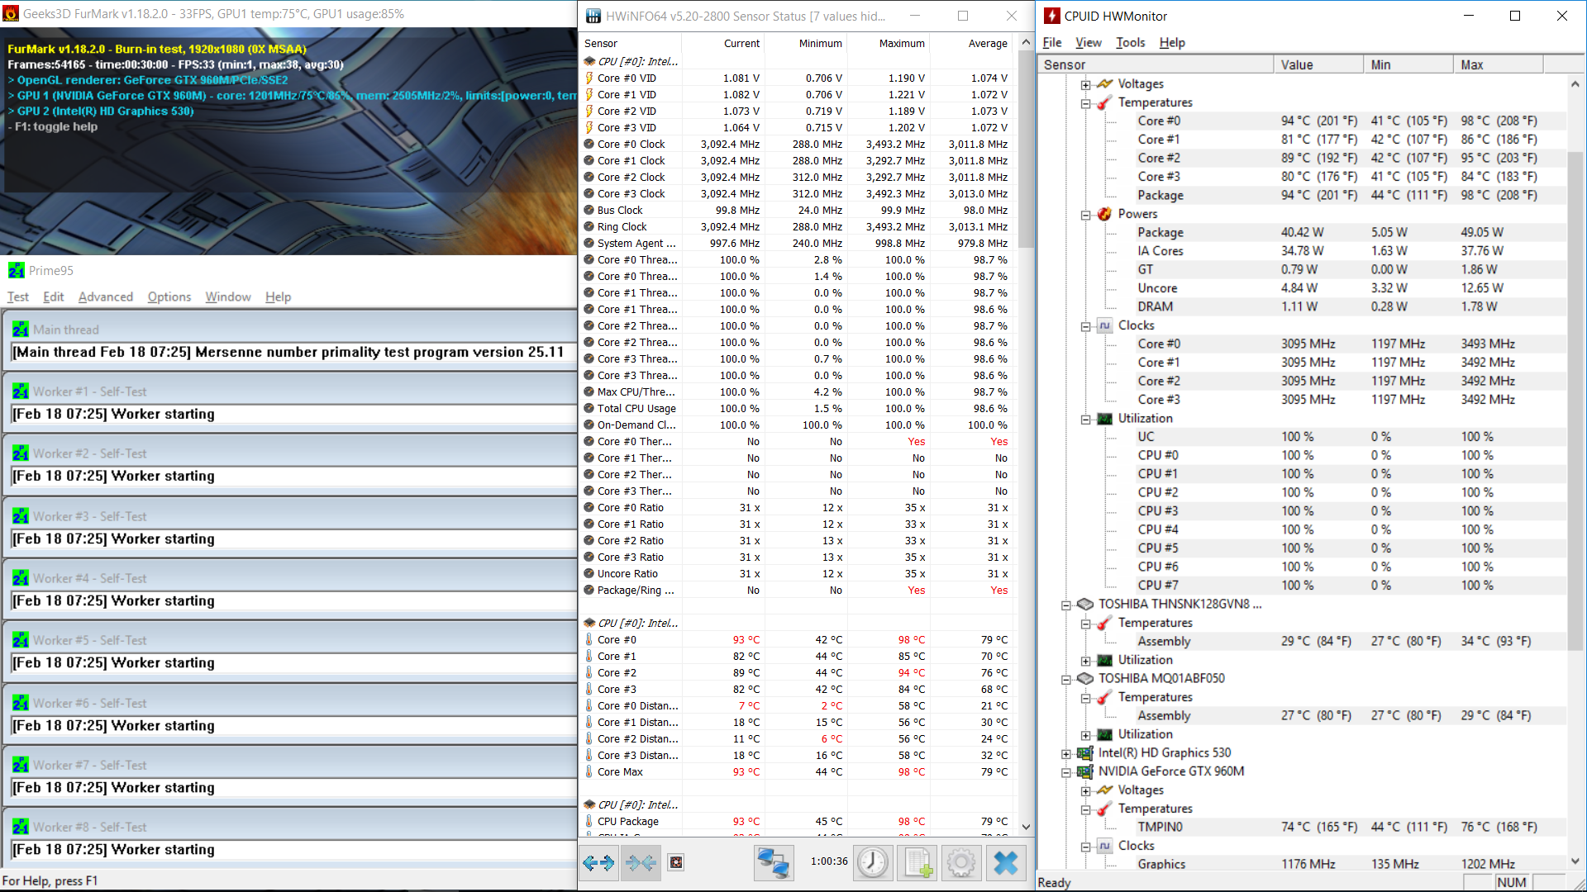This screenshot has width=1587, height=892.
Task: Close sensors with HWiNFO blue X button
Action: click(1006, 863)
